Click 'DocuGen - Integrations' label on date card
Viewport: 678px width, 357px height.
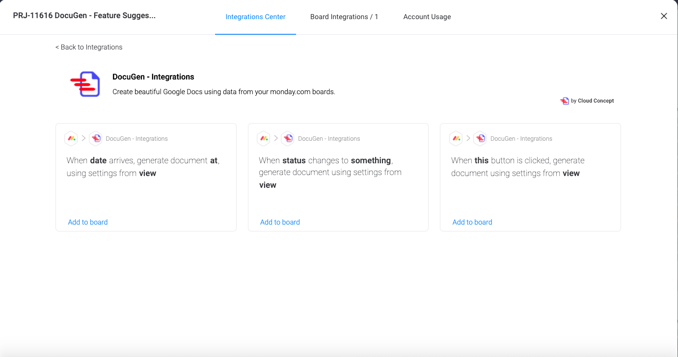point(137,139)
